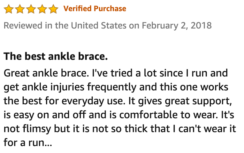Click the line starting the best for everyday
Image resolution: width=244 pixels, height=153 pixels.
pos(118,101)
